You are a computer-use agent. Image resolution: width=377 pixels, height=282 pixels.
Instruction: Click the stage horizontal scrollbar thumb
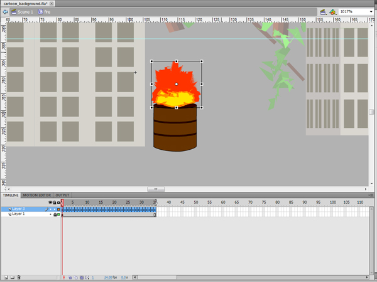click(156, 189)
